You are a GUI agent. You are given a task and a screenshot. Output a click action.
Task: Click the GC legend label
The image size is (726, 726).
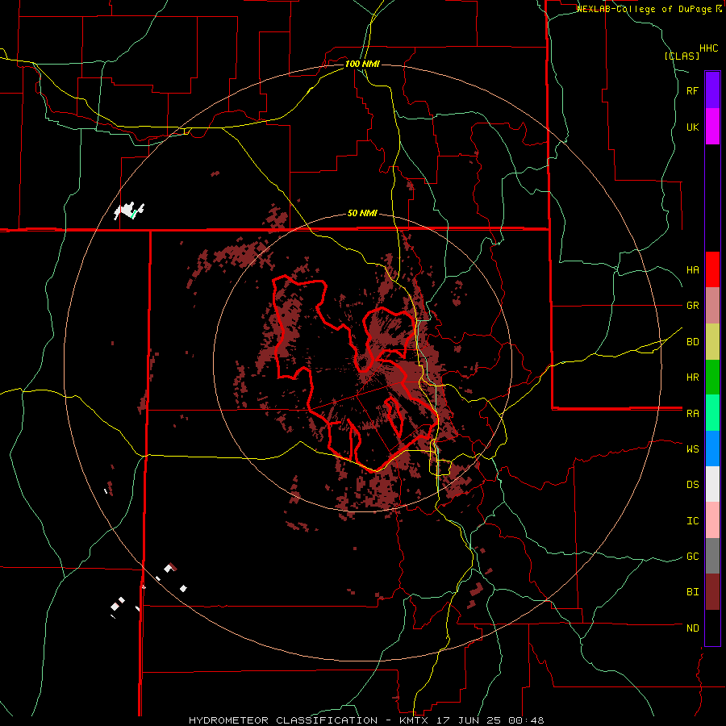tap(693, 557)
